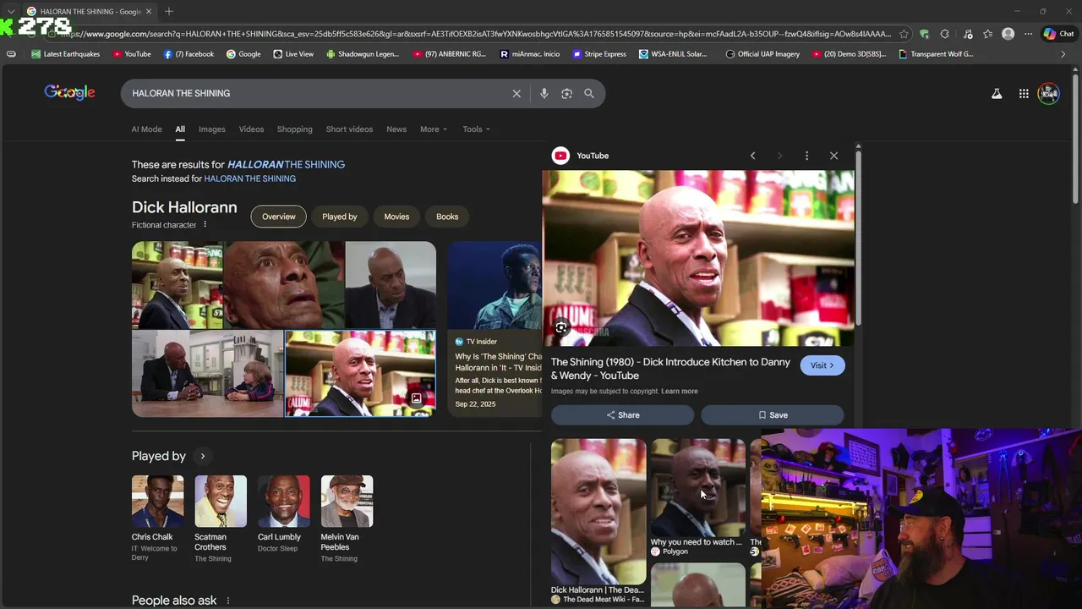Open Shadowgun Legends bookmark
This screenshot has height=609, width=1082.
pos(363,54)
